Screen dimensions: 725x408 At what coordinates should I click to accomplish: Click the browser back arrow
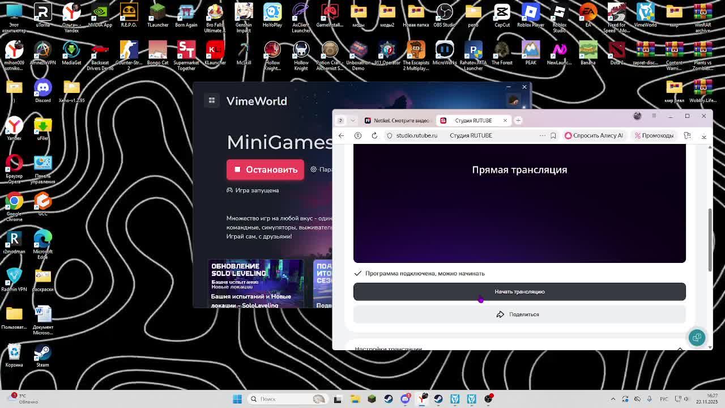click(341, 135)
